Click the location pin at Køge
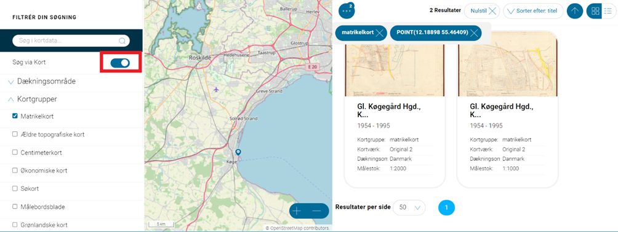This screenshot has height=232, width=618. [238, 152]
